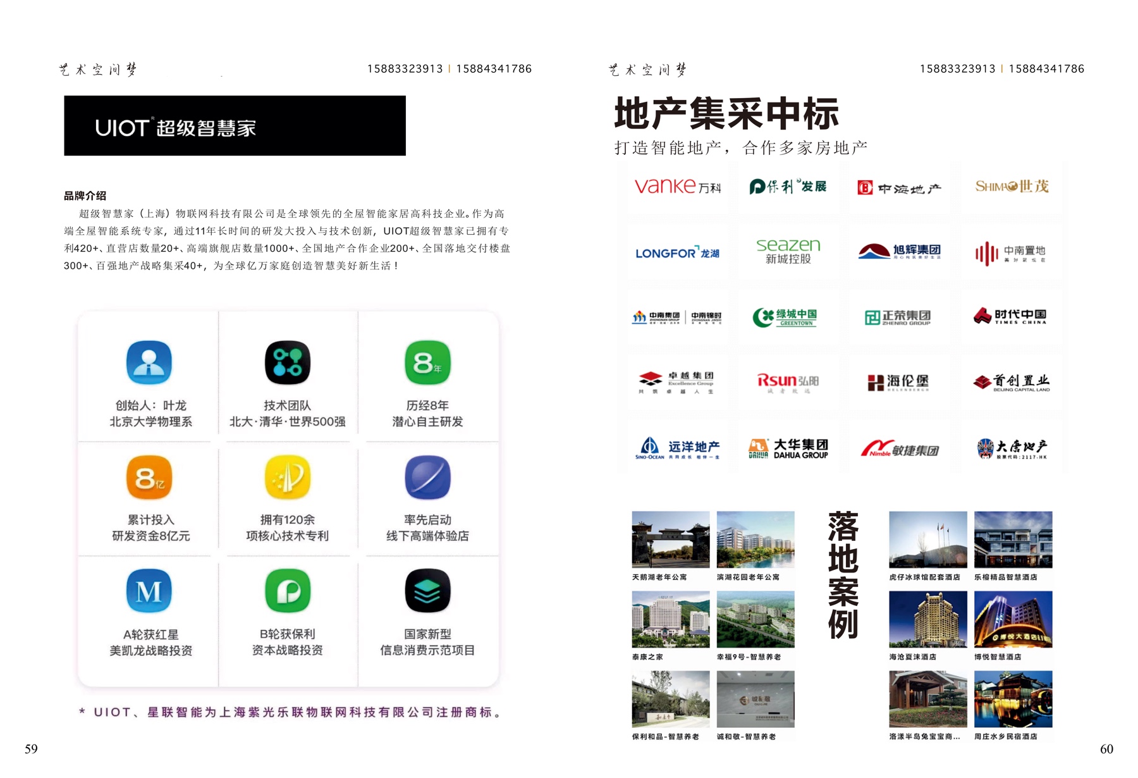Open the 泰康之家 building photo
The image size is (1138, 778).
coord(670,619)
